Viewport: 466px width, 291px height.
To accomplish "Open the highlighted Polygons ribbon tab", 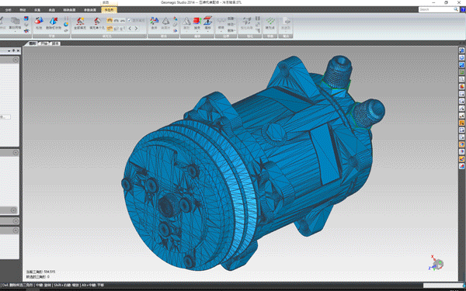I will (109, 10).
